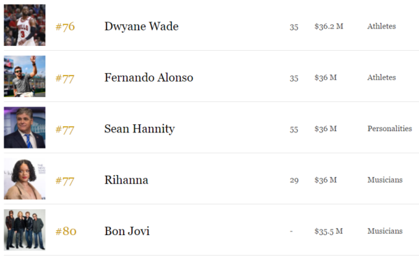419x258 pixels.
Task: Open Fernando Alonso's photo thumbnail
Action: (24, 76)
